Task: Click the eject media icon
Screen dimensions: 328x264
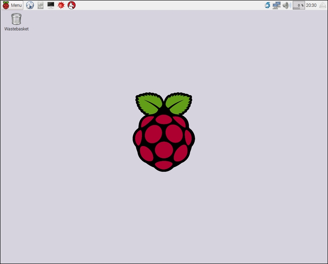Action: point(323,5)
